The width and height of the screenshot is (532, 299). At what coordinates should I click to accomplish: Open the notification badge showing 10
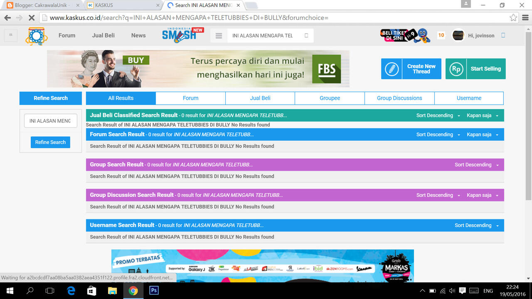click(x=441, y=35)
